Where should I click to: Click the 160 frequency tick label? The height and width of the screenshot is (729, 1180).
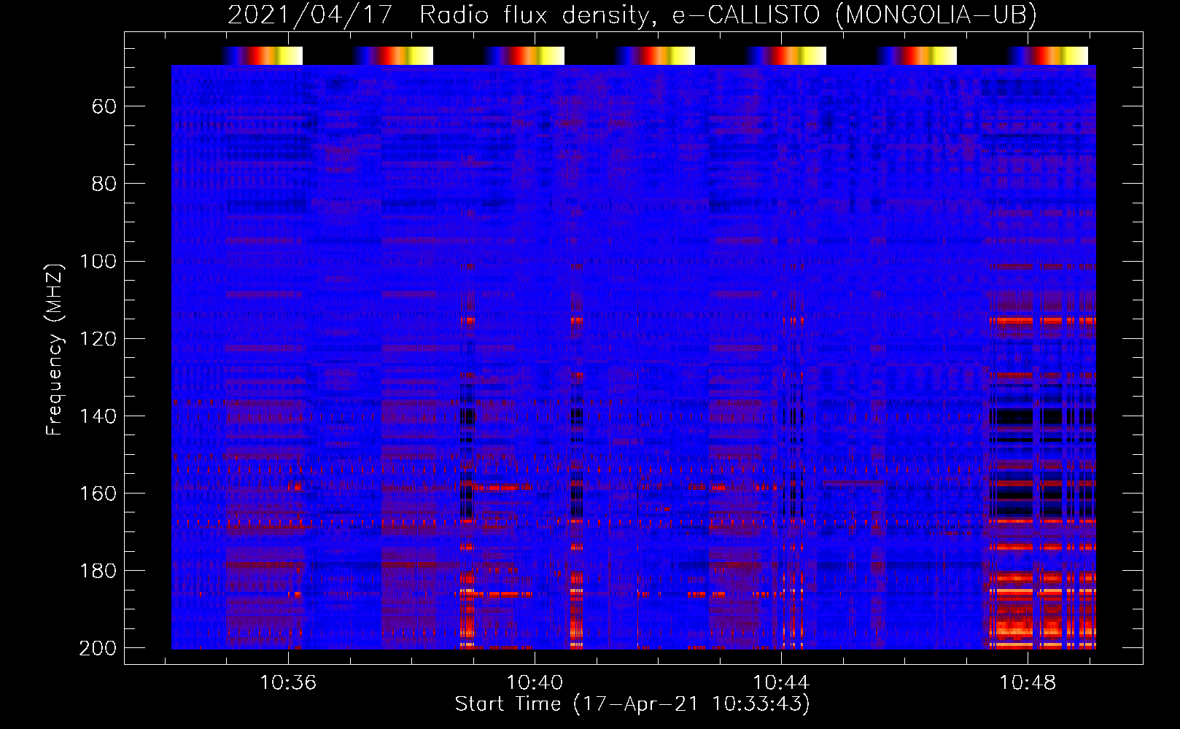[x=98, y=493]
